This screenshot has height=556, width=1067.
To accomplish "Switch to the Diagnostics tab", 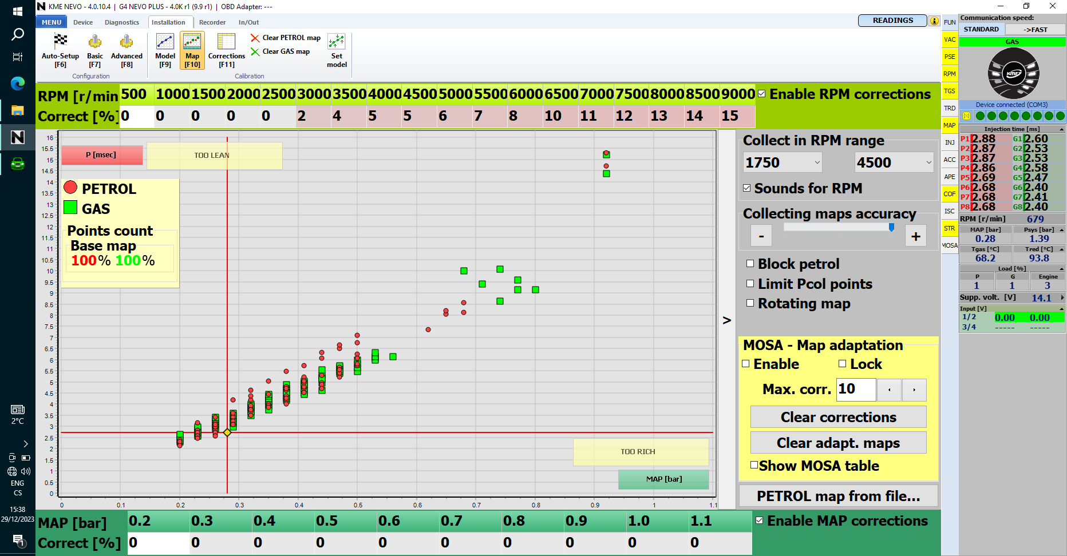I will [121, 22].
